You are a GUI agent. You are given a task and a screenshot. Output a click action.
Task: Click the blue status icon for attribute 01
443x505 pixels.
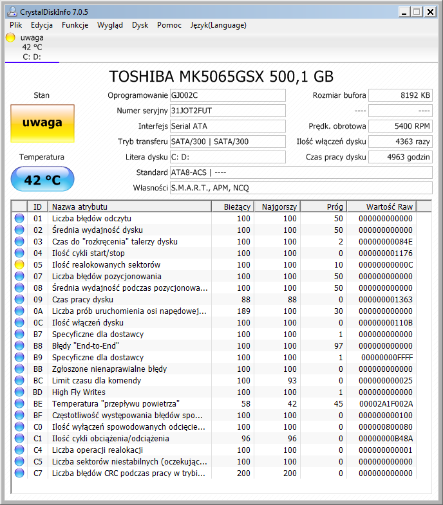[x=19, y=218]
